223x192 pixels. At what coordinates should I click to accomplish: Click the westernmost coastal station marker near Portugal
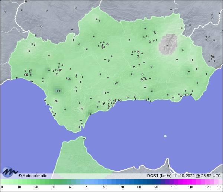point(16,78)
